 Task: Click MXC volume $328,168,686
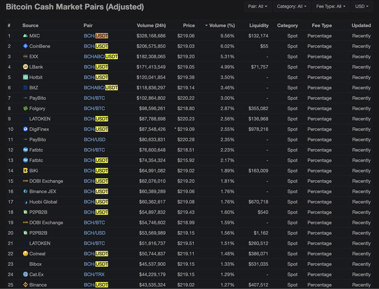(151, 35)
